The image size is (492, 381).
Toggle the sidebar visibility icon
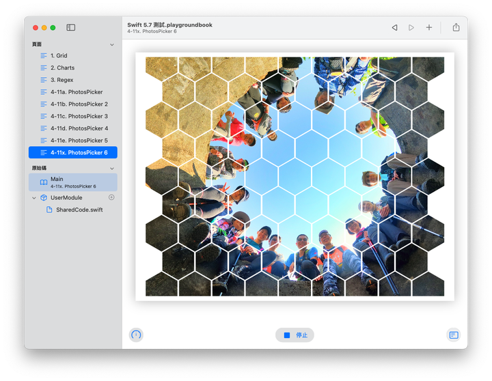pyautogui.click(x=70, y=27)
